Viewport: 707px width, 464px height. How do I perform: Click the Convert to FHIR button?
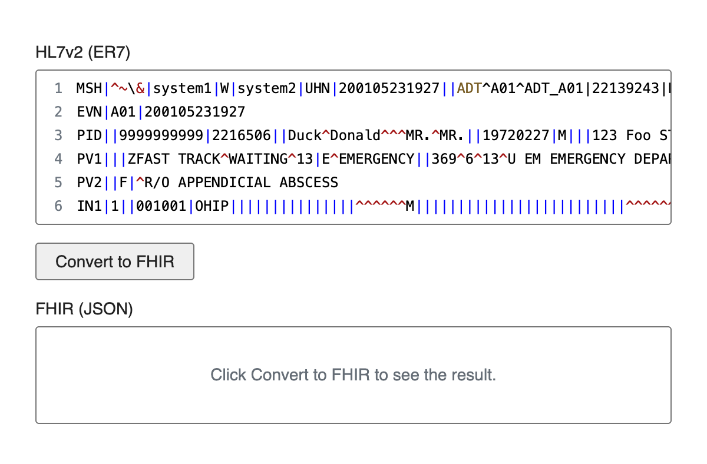pos(115,261)
